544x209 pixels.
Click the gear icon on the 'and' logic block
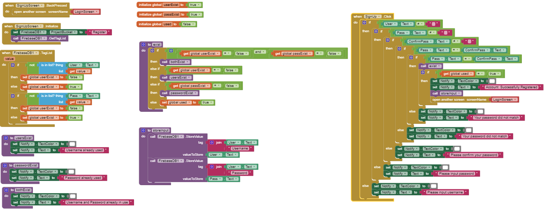click(171, 51)
